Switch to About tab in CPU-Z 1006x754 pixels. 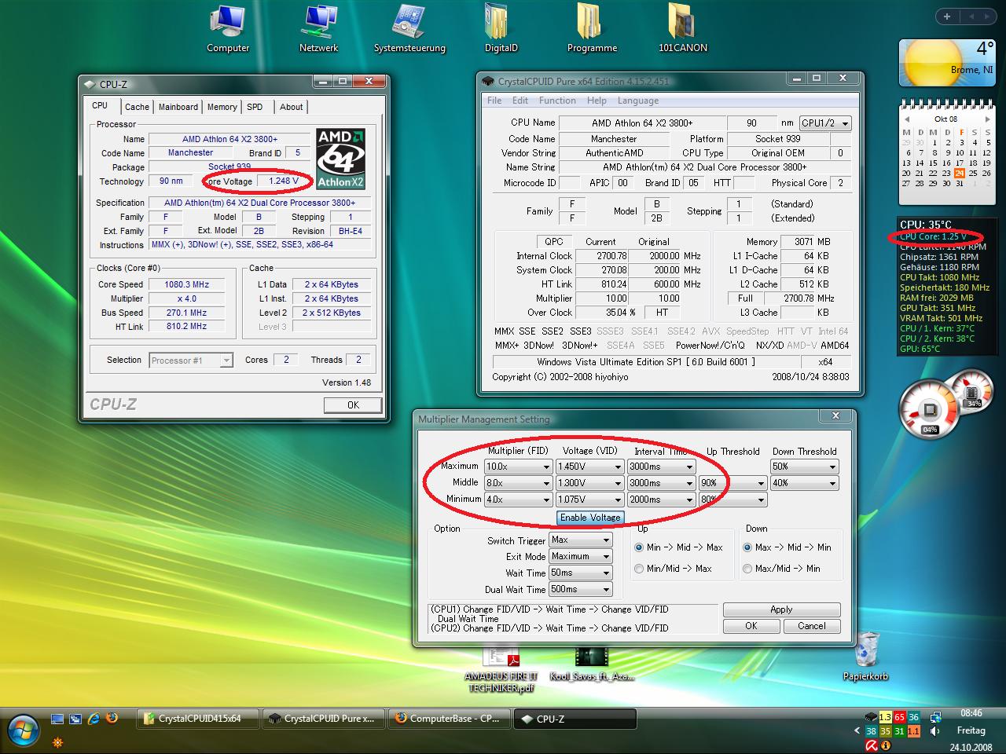292,107
